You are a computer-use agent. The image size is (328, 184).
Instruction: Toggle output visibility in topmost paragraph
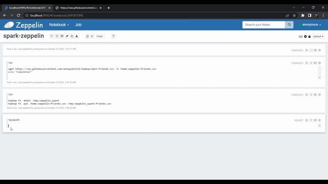[315, 50]
